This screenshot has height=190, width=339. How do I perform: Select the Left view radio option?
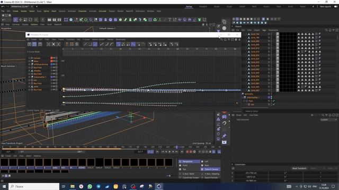tap(202, 161)
